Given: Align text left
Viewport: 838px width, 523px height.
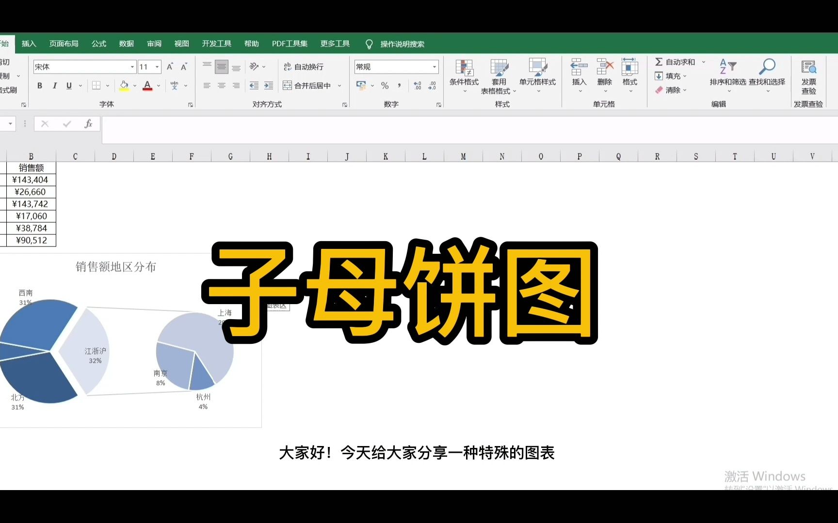Looking at the screenshot, I should [x=207, y=86].
